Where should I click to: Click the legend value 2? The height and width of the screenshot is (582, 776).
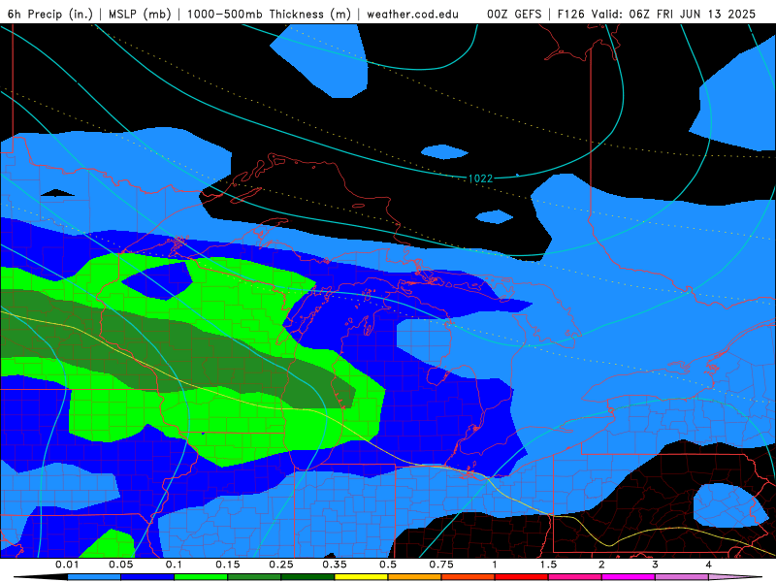(601, 565)
